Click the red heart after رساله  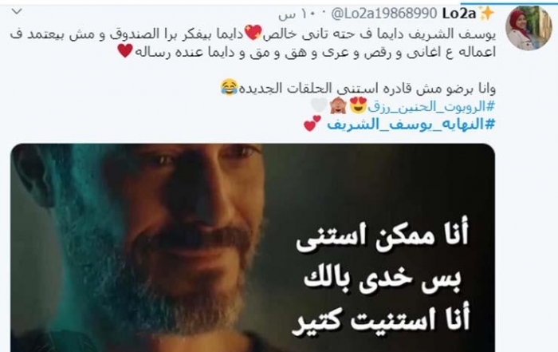(125, 50)
